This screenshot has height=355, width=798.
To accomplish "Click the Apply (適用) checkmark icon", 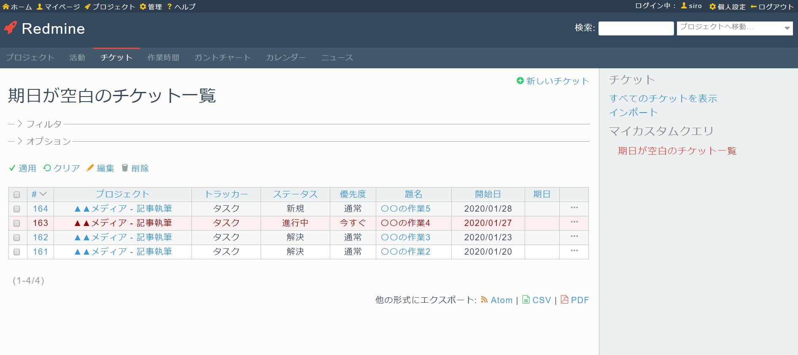I will coord(12,168).
